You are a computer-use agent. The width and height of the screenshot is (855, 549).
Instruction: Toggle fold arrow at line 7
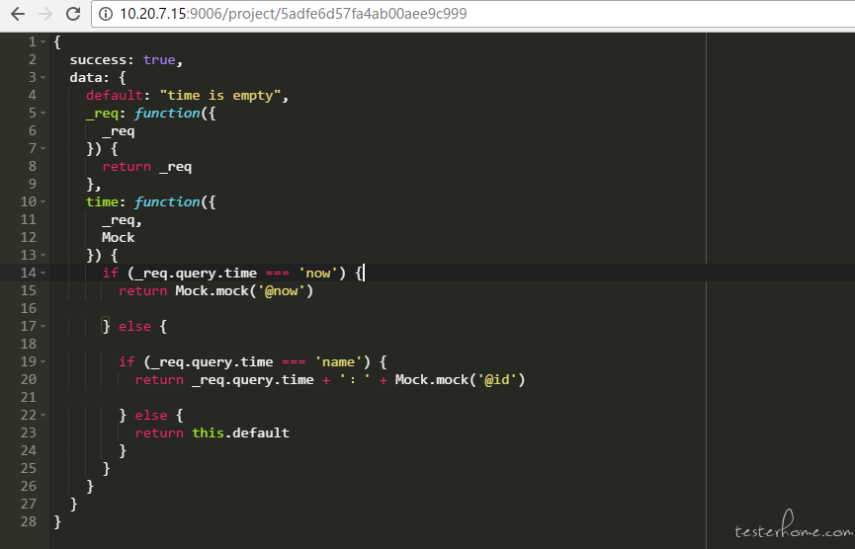43,148
